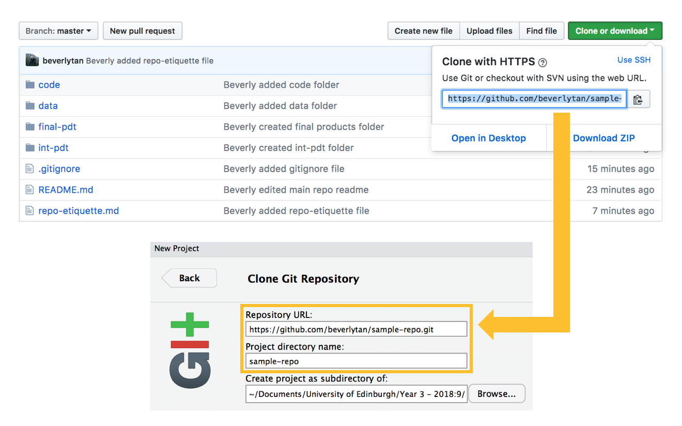Select the Repository URL input field

coord(355,329)
